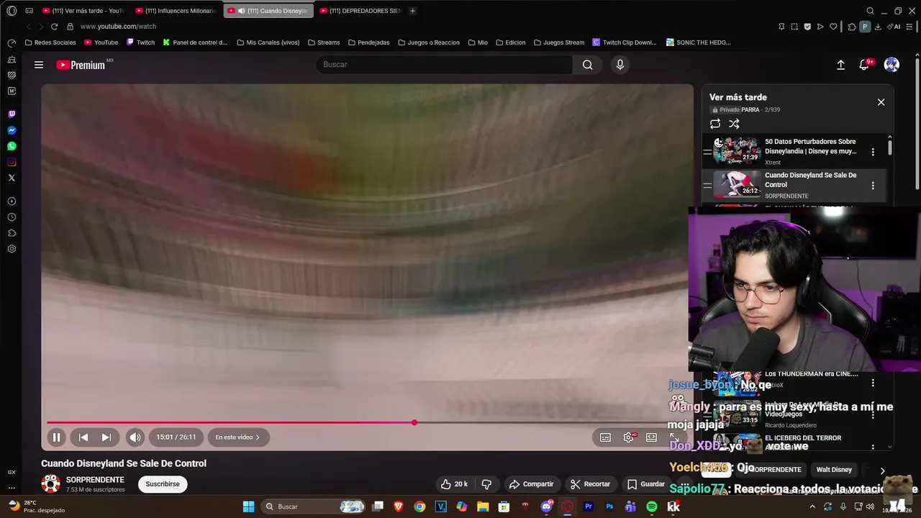Advance the related chips with right arrow
The height and width of the screenshot is (518, 921).
pos(882,471)
